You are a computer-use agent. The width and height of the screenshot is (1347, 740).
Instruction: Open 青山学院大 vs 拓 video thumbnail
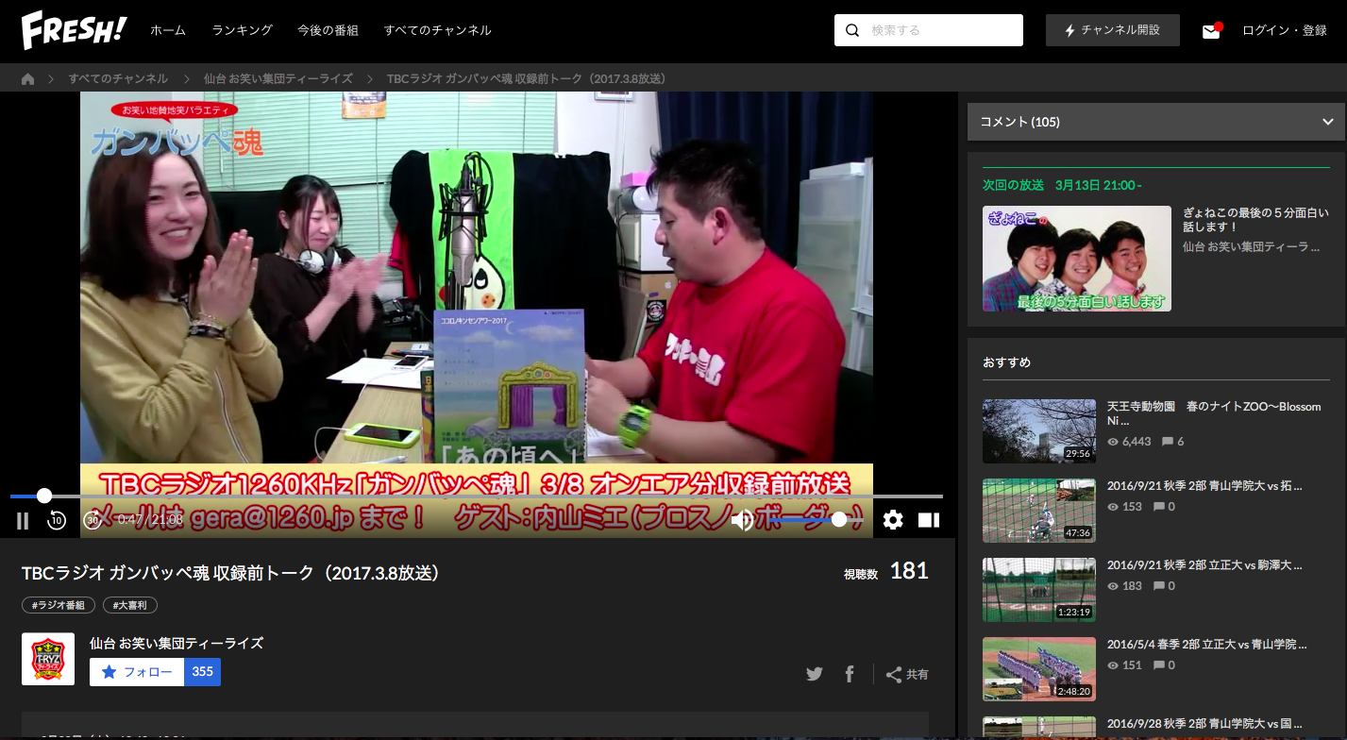pos(1039,511)
